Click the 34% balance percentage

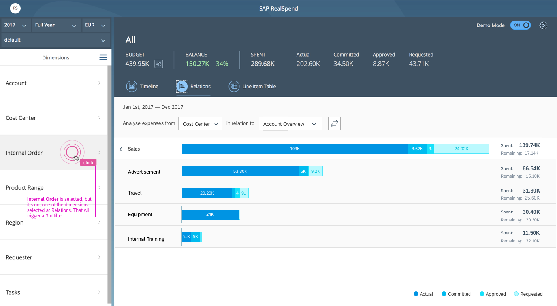pyautogui.click(x=222, y=64)
